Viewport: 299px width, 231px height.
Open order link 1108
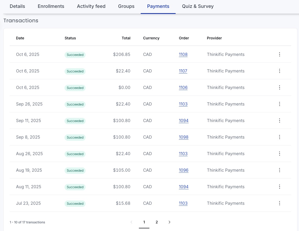(x=183, y=54)
